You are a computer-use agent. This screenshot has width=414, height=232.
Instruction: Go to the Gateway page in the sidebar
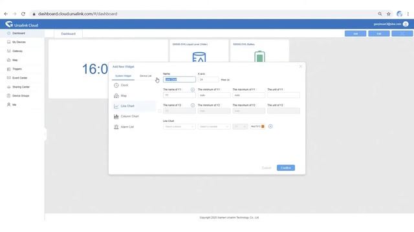tap(17, 51)
